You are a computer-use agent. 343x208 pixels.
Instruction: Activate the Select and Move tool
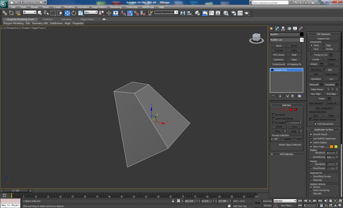point(67,13)
